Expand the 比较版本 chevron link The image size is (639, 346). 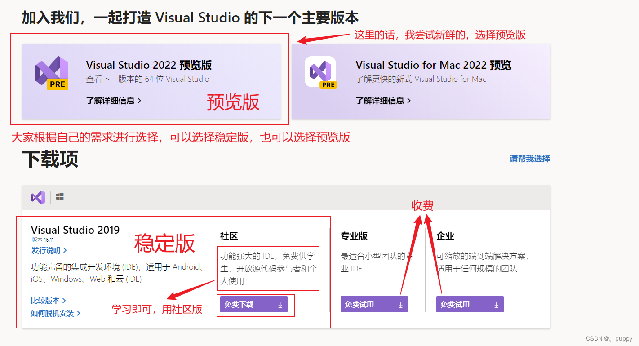[47, 300]
